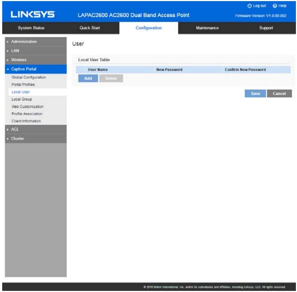Open the System Status tab
The height and width of the screenshot is (292, 297).
(x=31, y=28)
